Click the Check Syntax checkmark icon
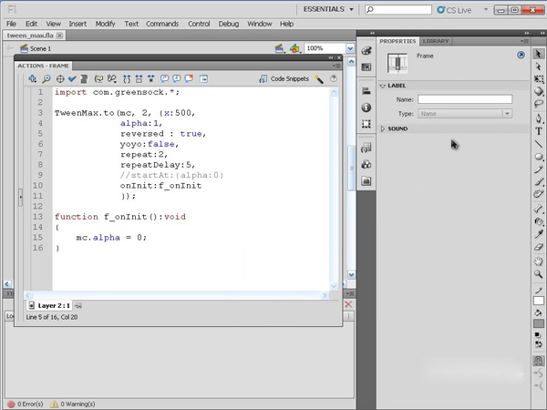547x410 pixels. click(72, 79)
